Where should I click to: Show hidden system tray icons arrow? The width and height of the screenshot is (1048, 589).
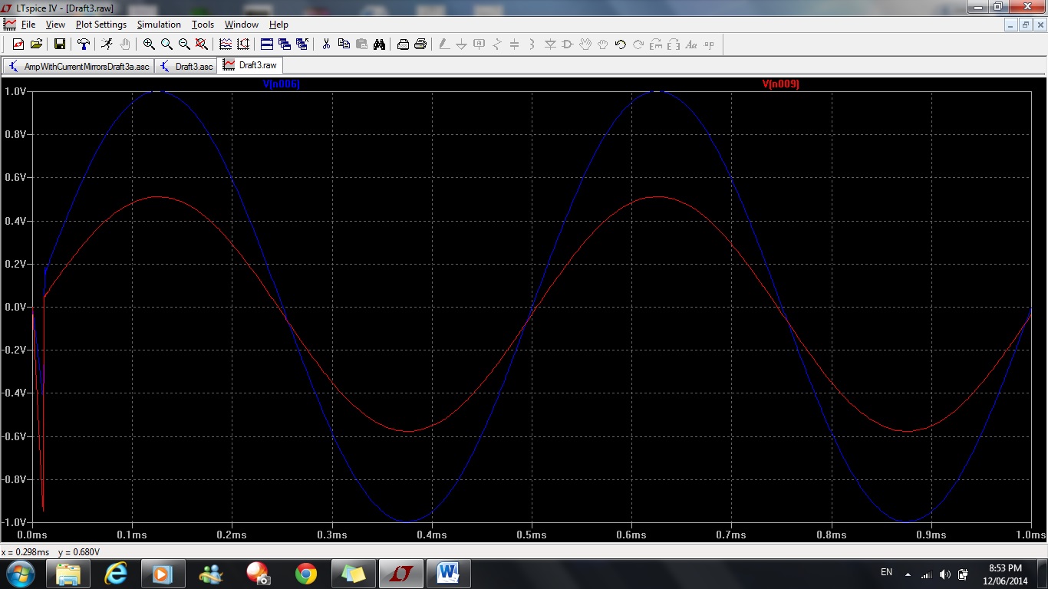pyautogui.click(x=908, y=574)
